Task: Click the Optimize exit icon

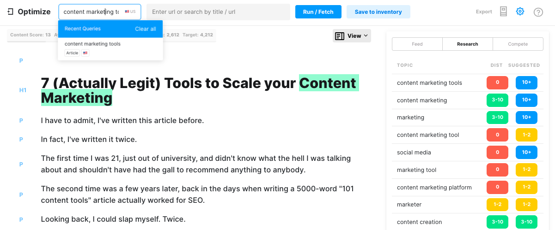Action: click(10, 12)
